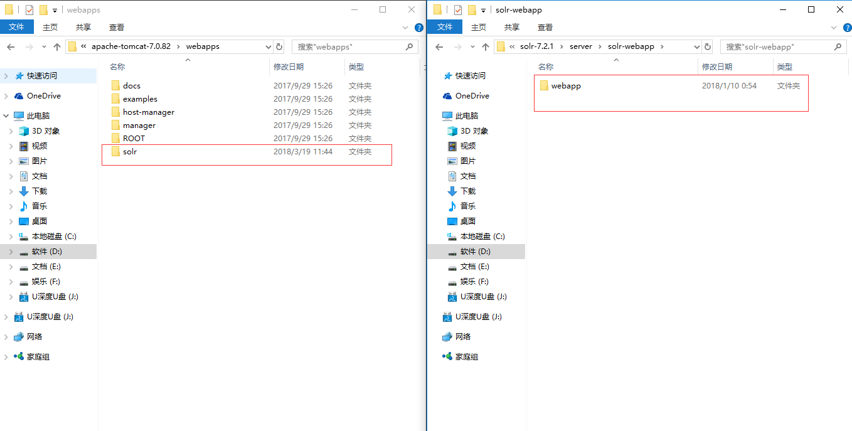This screenshot has width=852, height=431.
Task: Open 下载 in webapps window sidebar
Action: pyautogui.click(x=40, y=191)
